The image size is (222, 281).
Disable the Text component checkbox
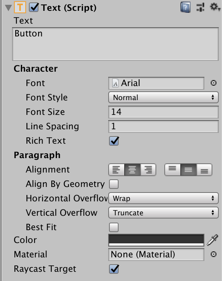[34, 8]
